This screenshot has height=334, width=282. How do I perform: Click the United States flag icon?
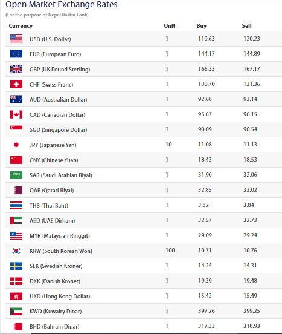point(16,39)
